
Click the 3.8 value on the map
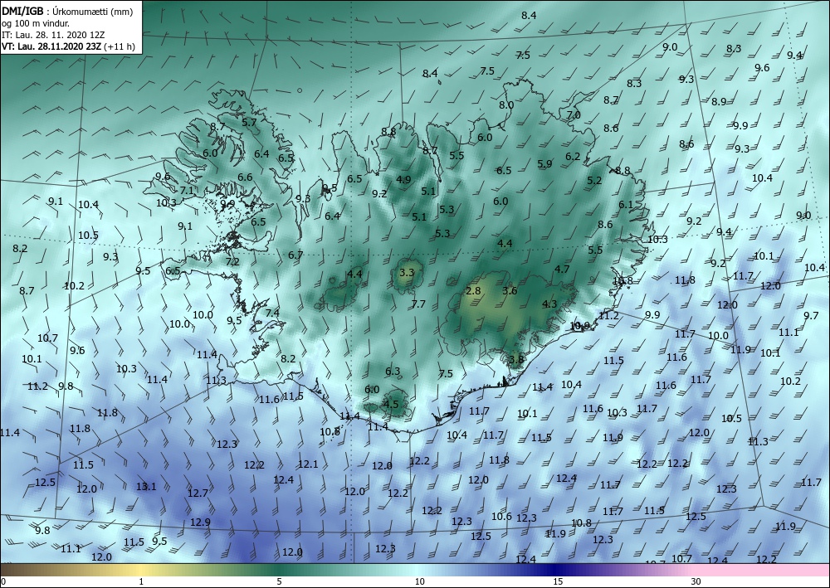click(516, 360)
